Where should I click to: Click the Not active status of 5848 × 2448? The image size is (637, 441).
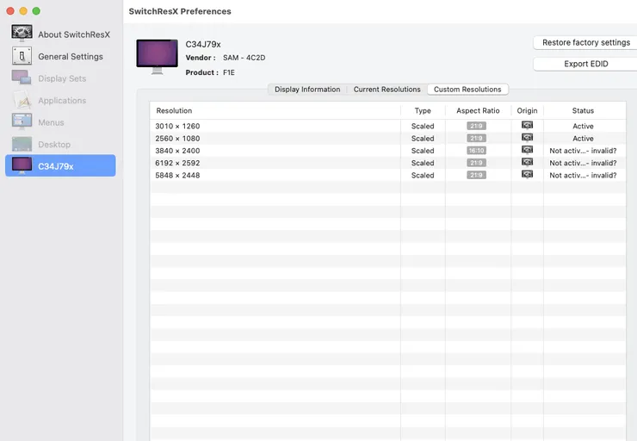click(x=583, y=175)
